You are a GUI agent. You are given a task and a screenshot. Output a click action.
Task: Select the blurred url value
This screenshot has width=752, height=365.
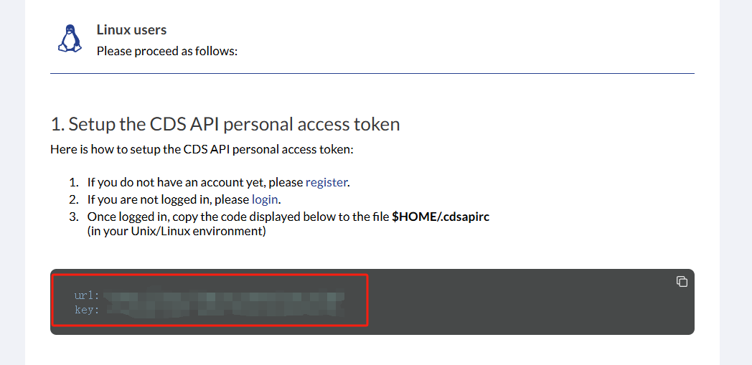224,295
